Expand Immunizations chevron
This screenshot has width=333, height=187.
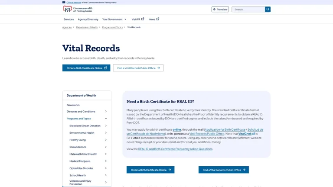pos(106,147)
